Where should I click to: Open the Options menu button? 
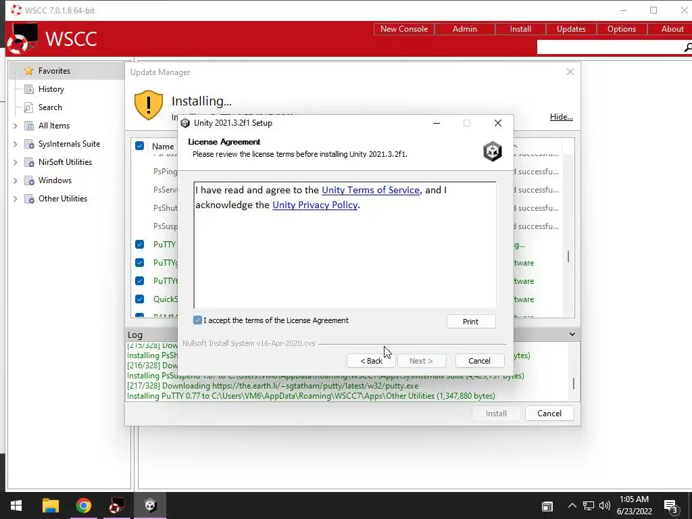[x=622, y=29]
